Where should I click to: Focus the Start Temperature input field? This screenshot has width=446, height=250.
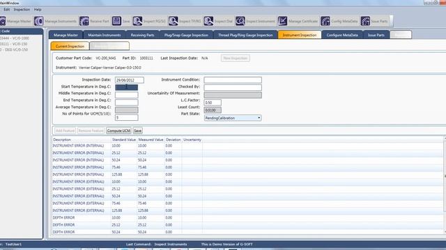[127, 87]
